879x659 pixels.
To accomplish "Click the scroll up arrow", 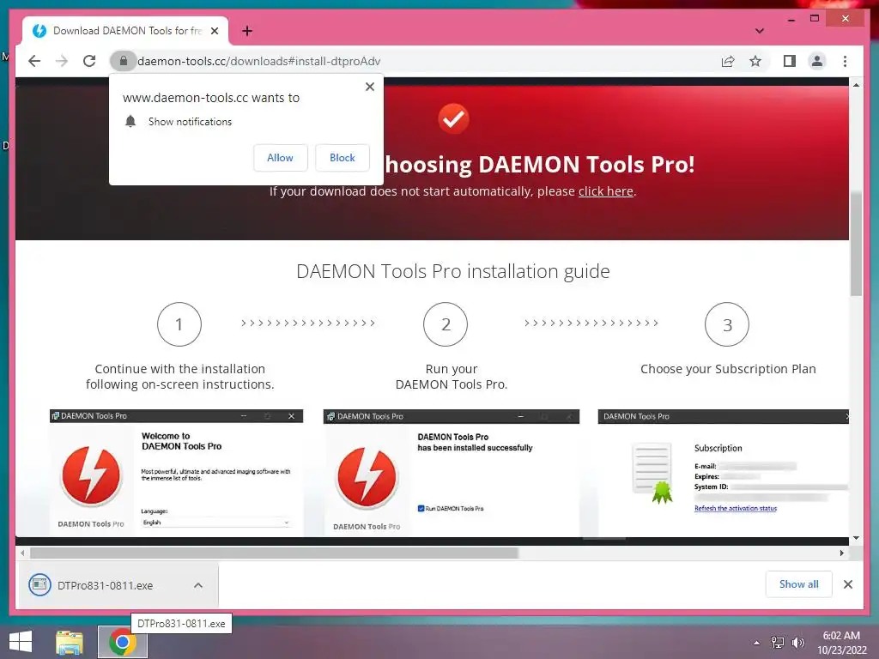I will [856, 85].
